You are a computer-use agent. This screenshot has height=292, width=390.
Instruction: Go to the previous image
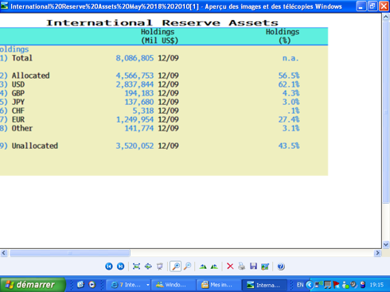coord(109,267)
